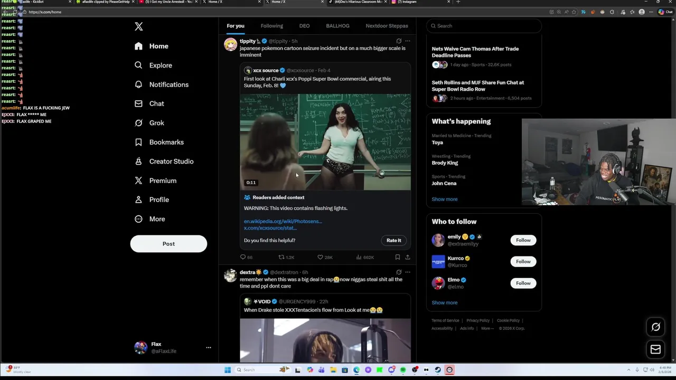
Task: Open three-dot menu on tippity's post
Action: pyautogui.click(x=407, y=41)
